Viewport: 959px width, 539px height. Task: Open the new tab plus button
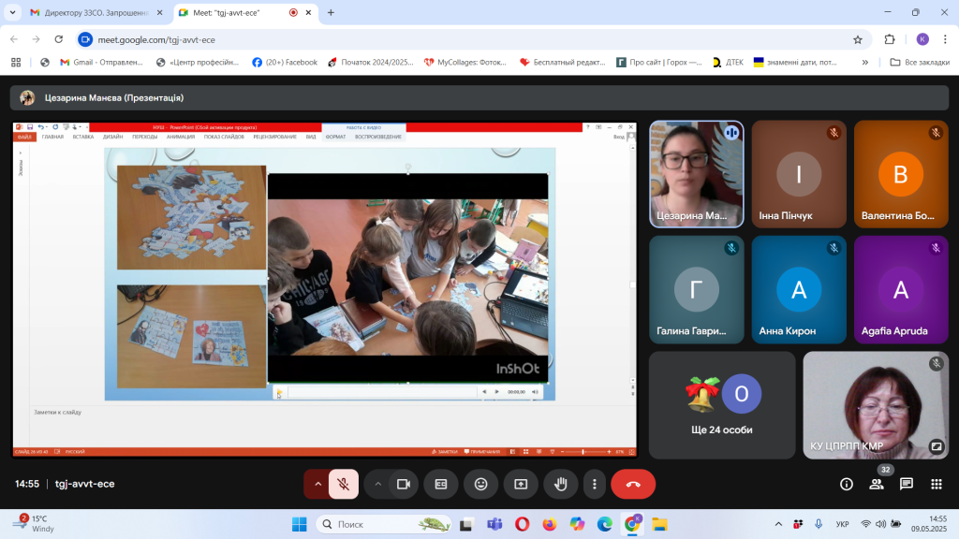[331, 12]
